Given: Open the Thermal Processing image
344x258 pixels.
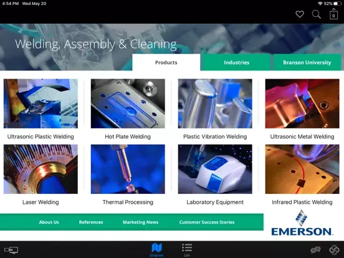Looking at the screenshot, I should [128, 169].
